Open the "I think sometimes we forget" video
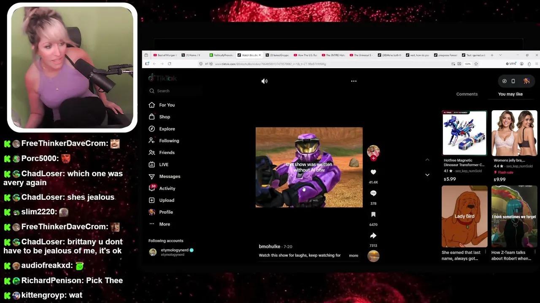Viewport: 540px width, 303px height. [514, 216]
